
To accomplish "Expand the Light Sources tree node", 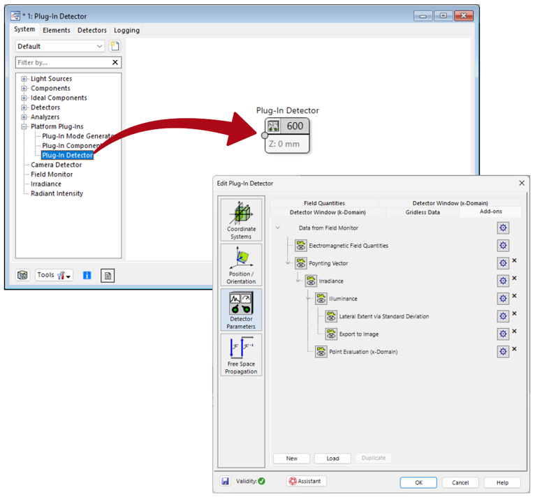I will (x=24, y=79).
